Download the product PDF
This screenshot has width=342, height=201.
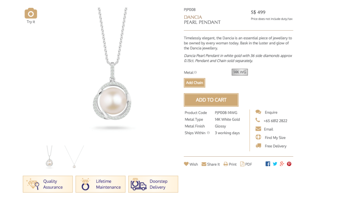coord(246,164)
